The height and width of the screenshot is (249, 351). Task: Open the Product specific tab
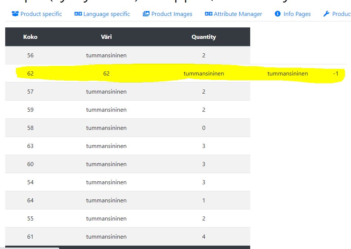click(x=37, y=14)
